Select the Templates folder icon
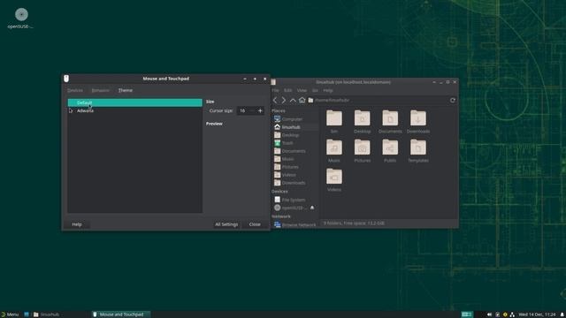566x318 pixels. [x=418, y=148]
